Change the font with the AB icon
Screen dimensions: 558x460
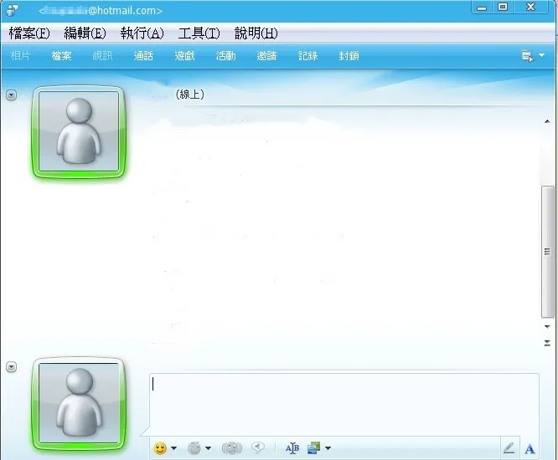point(292,448)
